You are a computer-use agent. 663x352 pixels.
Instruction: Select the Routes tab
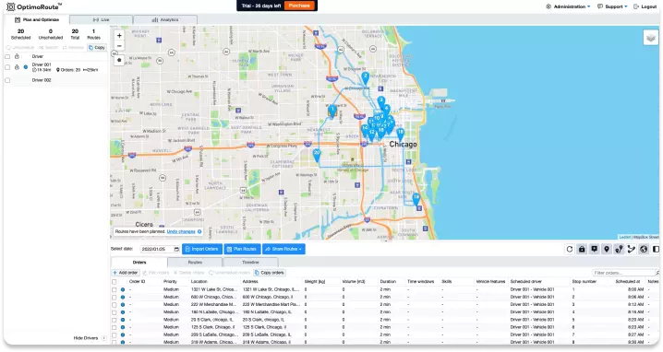click(x=195, y=262)
